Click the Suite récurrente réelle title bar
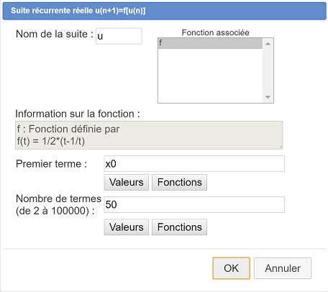The height and width of the screenshot is (292, 328). pos(164,11)
